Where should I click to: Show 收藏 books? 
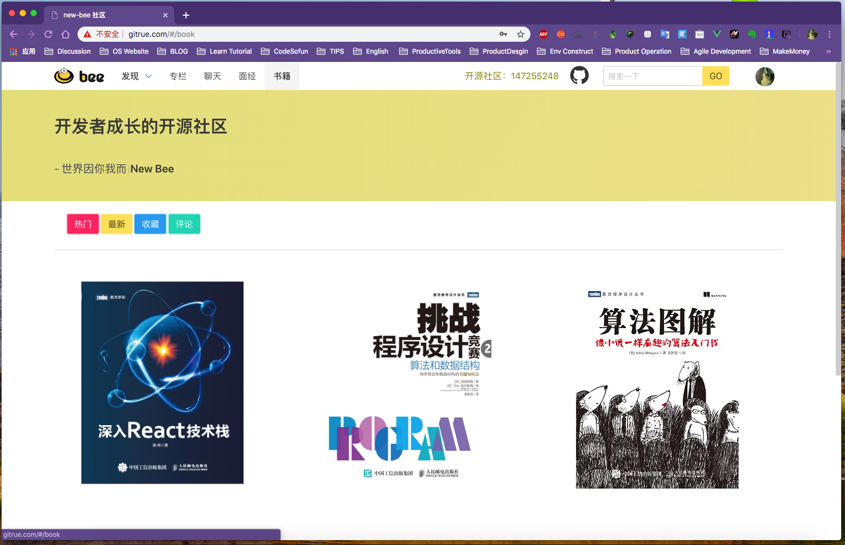coord(150,224)
